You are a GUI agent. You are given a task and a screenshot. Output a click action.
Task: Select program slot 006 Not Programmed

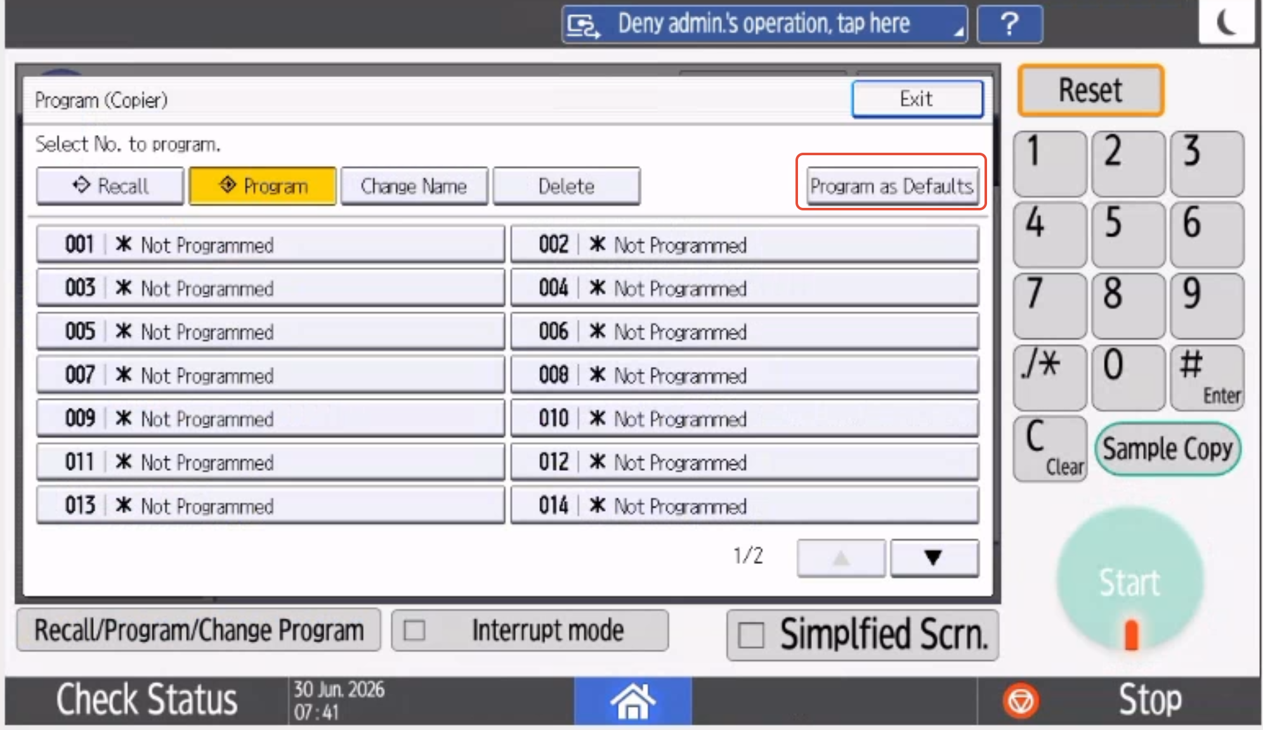click(745, 331)
